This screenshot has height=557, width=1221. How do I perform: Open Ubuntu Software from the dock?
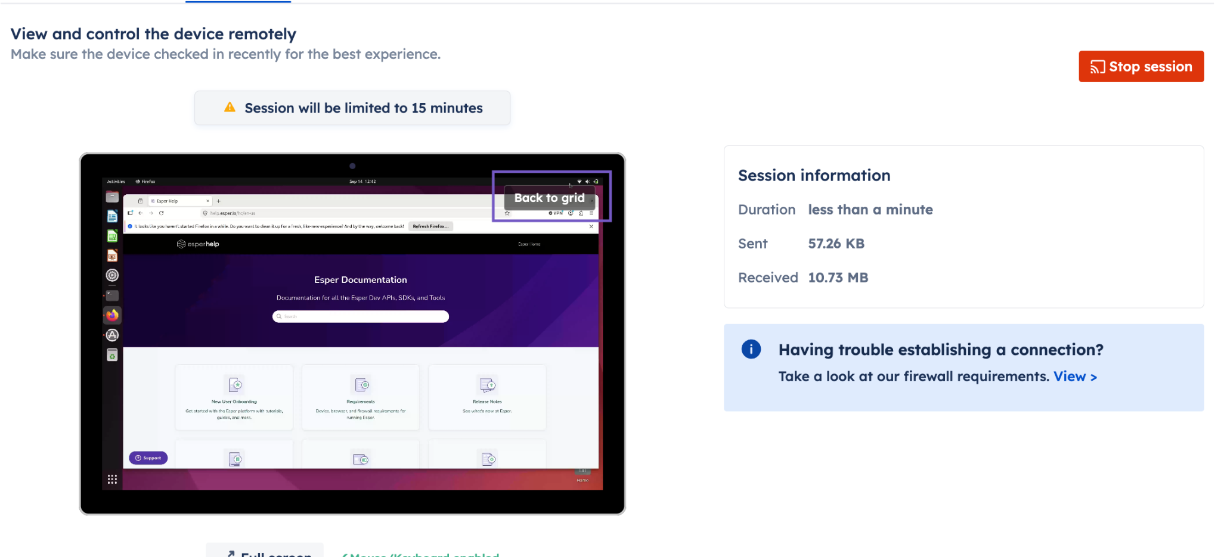(112, 335)
